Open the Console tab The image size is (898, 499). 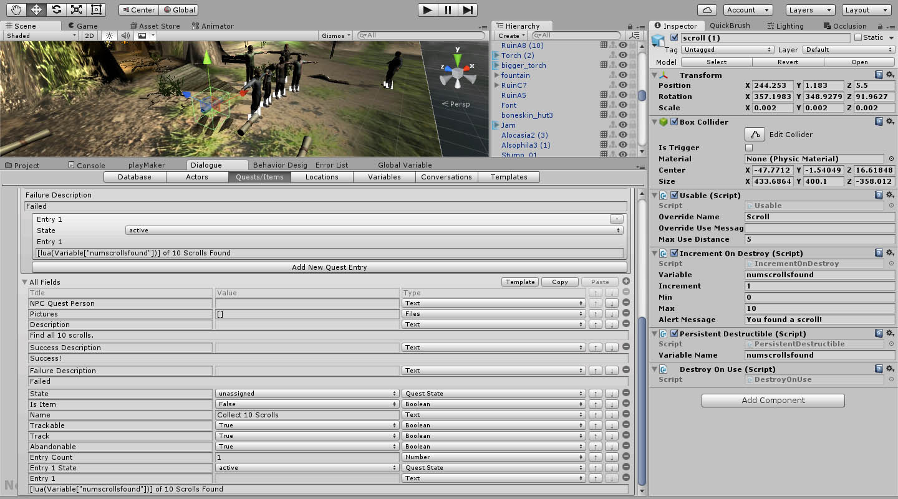click(x=86, y=165)
